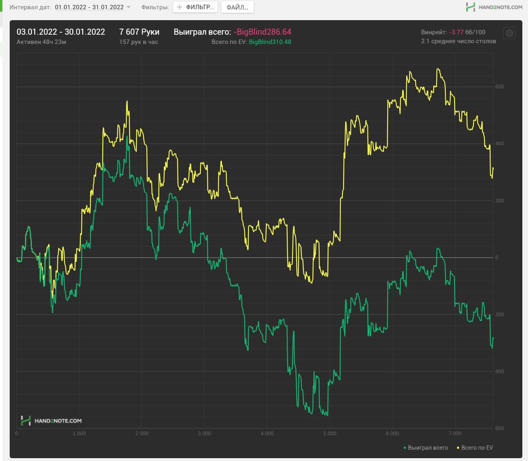Toggle the Выиграл всего legend series
The height and width of the screenshot is (461, 528).
(426, 448)
